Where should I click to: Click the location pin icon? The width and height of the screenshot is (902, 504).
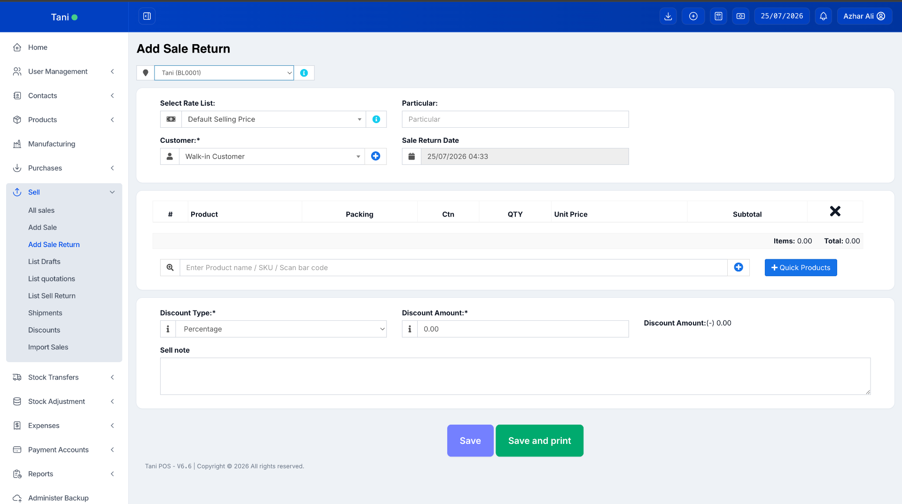point(146,73)
